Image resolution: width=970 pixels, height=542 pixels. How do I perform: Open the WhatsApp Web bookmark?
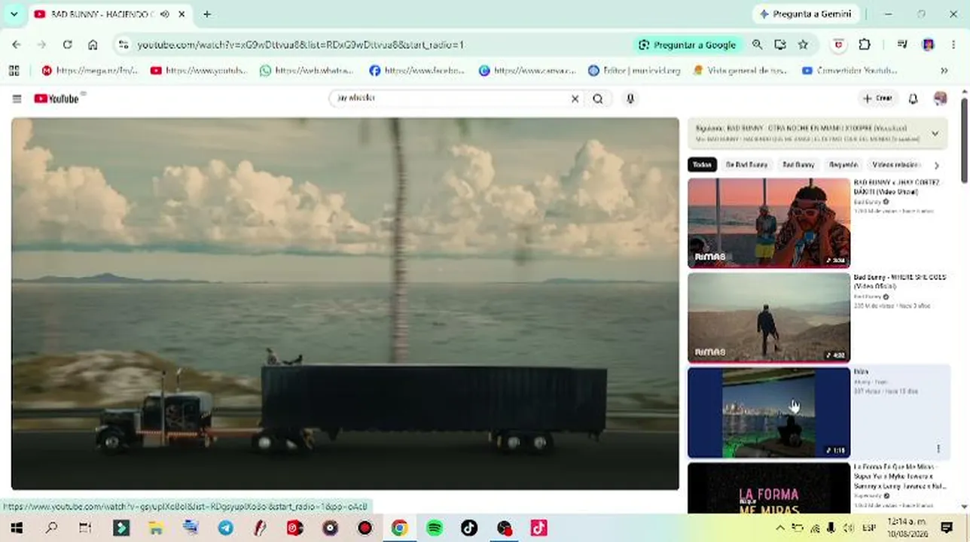click(x=307, y=71)
